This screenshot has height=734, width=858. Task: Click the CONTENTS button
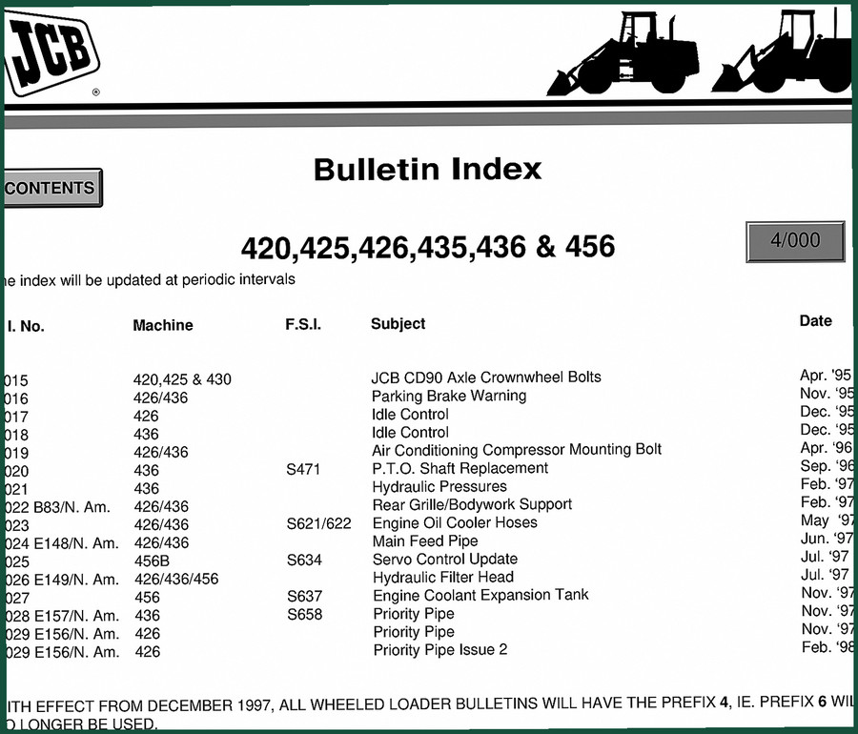tap(52, 188)
